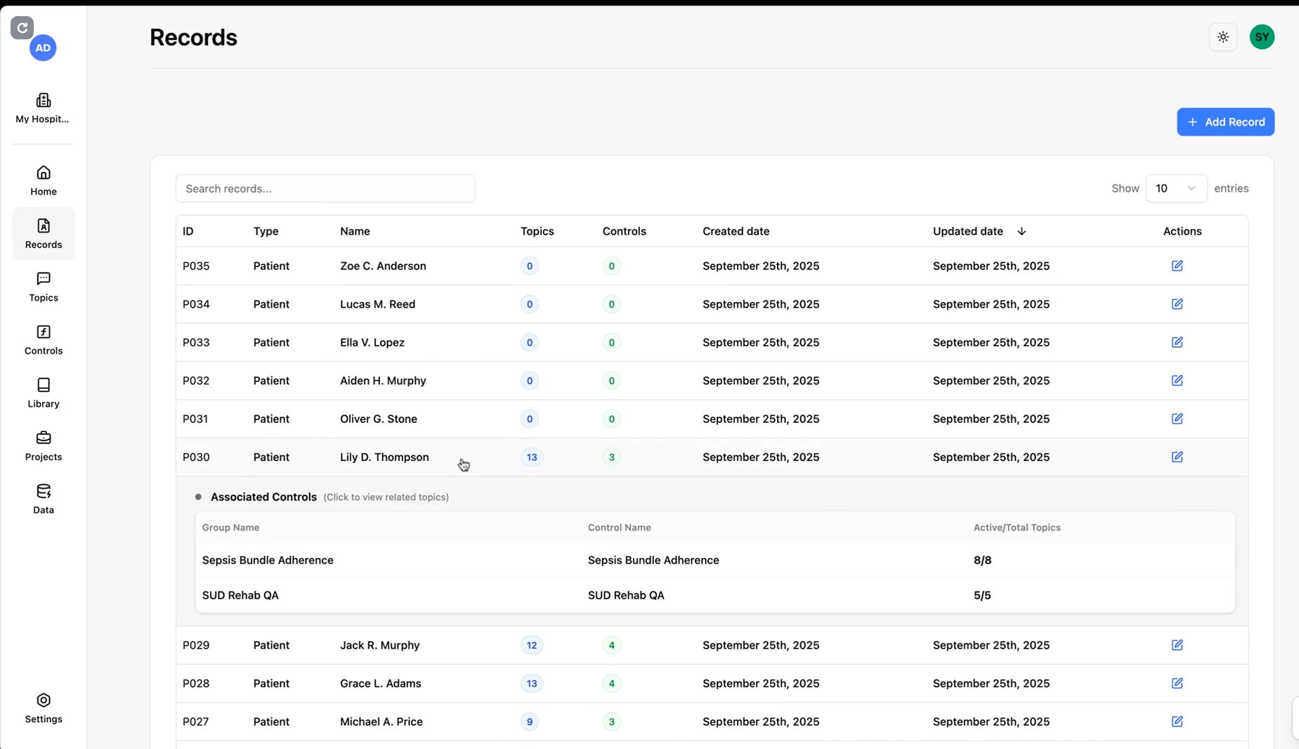Image resolution: width=1299 pixels, height=749 pixels.
Task: Open Settings at sidebar bottom
Action: (44, 708)
